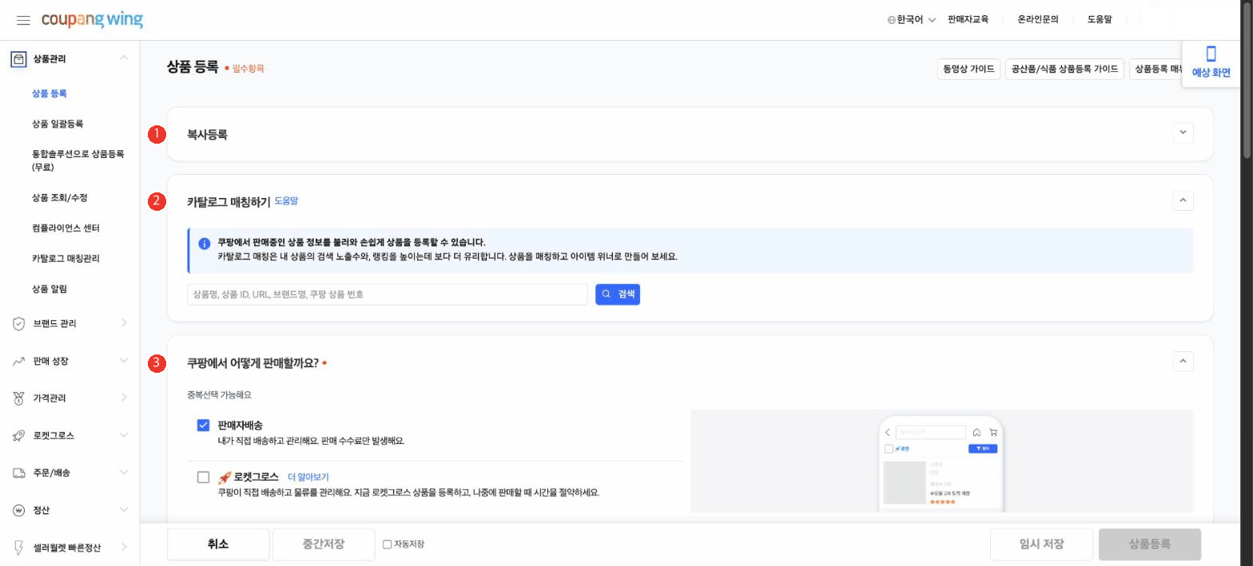Open 통합솔루션으로 상품등록 (무료)
This screenshot has width=1253, height=566.
coord(78,160)
